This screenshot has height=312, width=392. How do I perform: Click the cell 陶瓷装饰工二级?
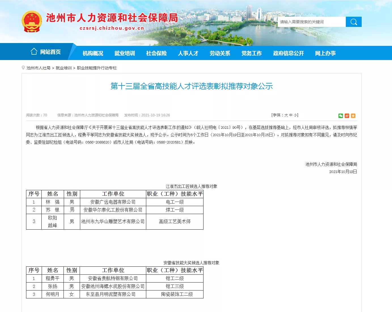coord(175,294)
